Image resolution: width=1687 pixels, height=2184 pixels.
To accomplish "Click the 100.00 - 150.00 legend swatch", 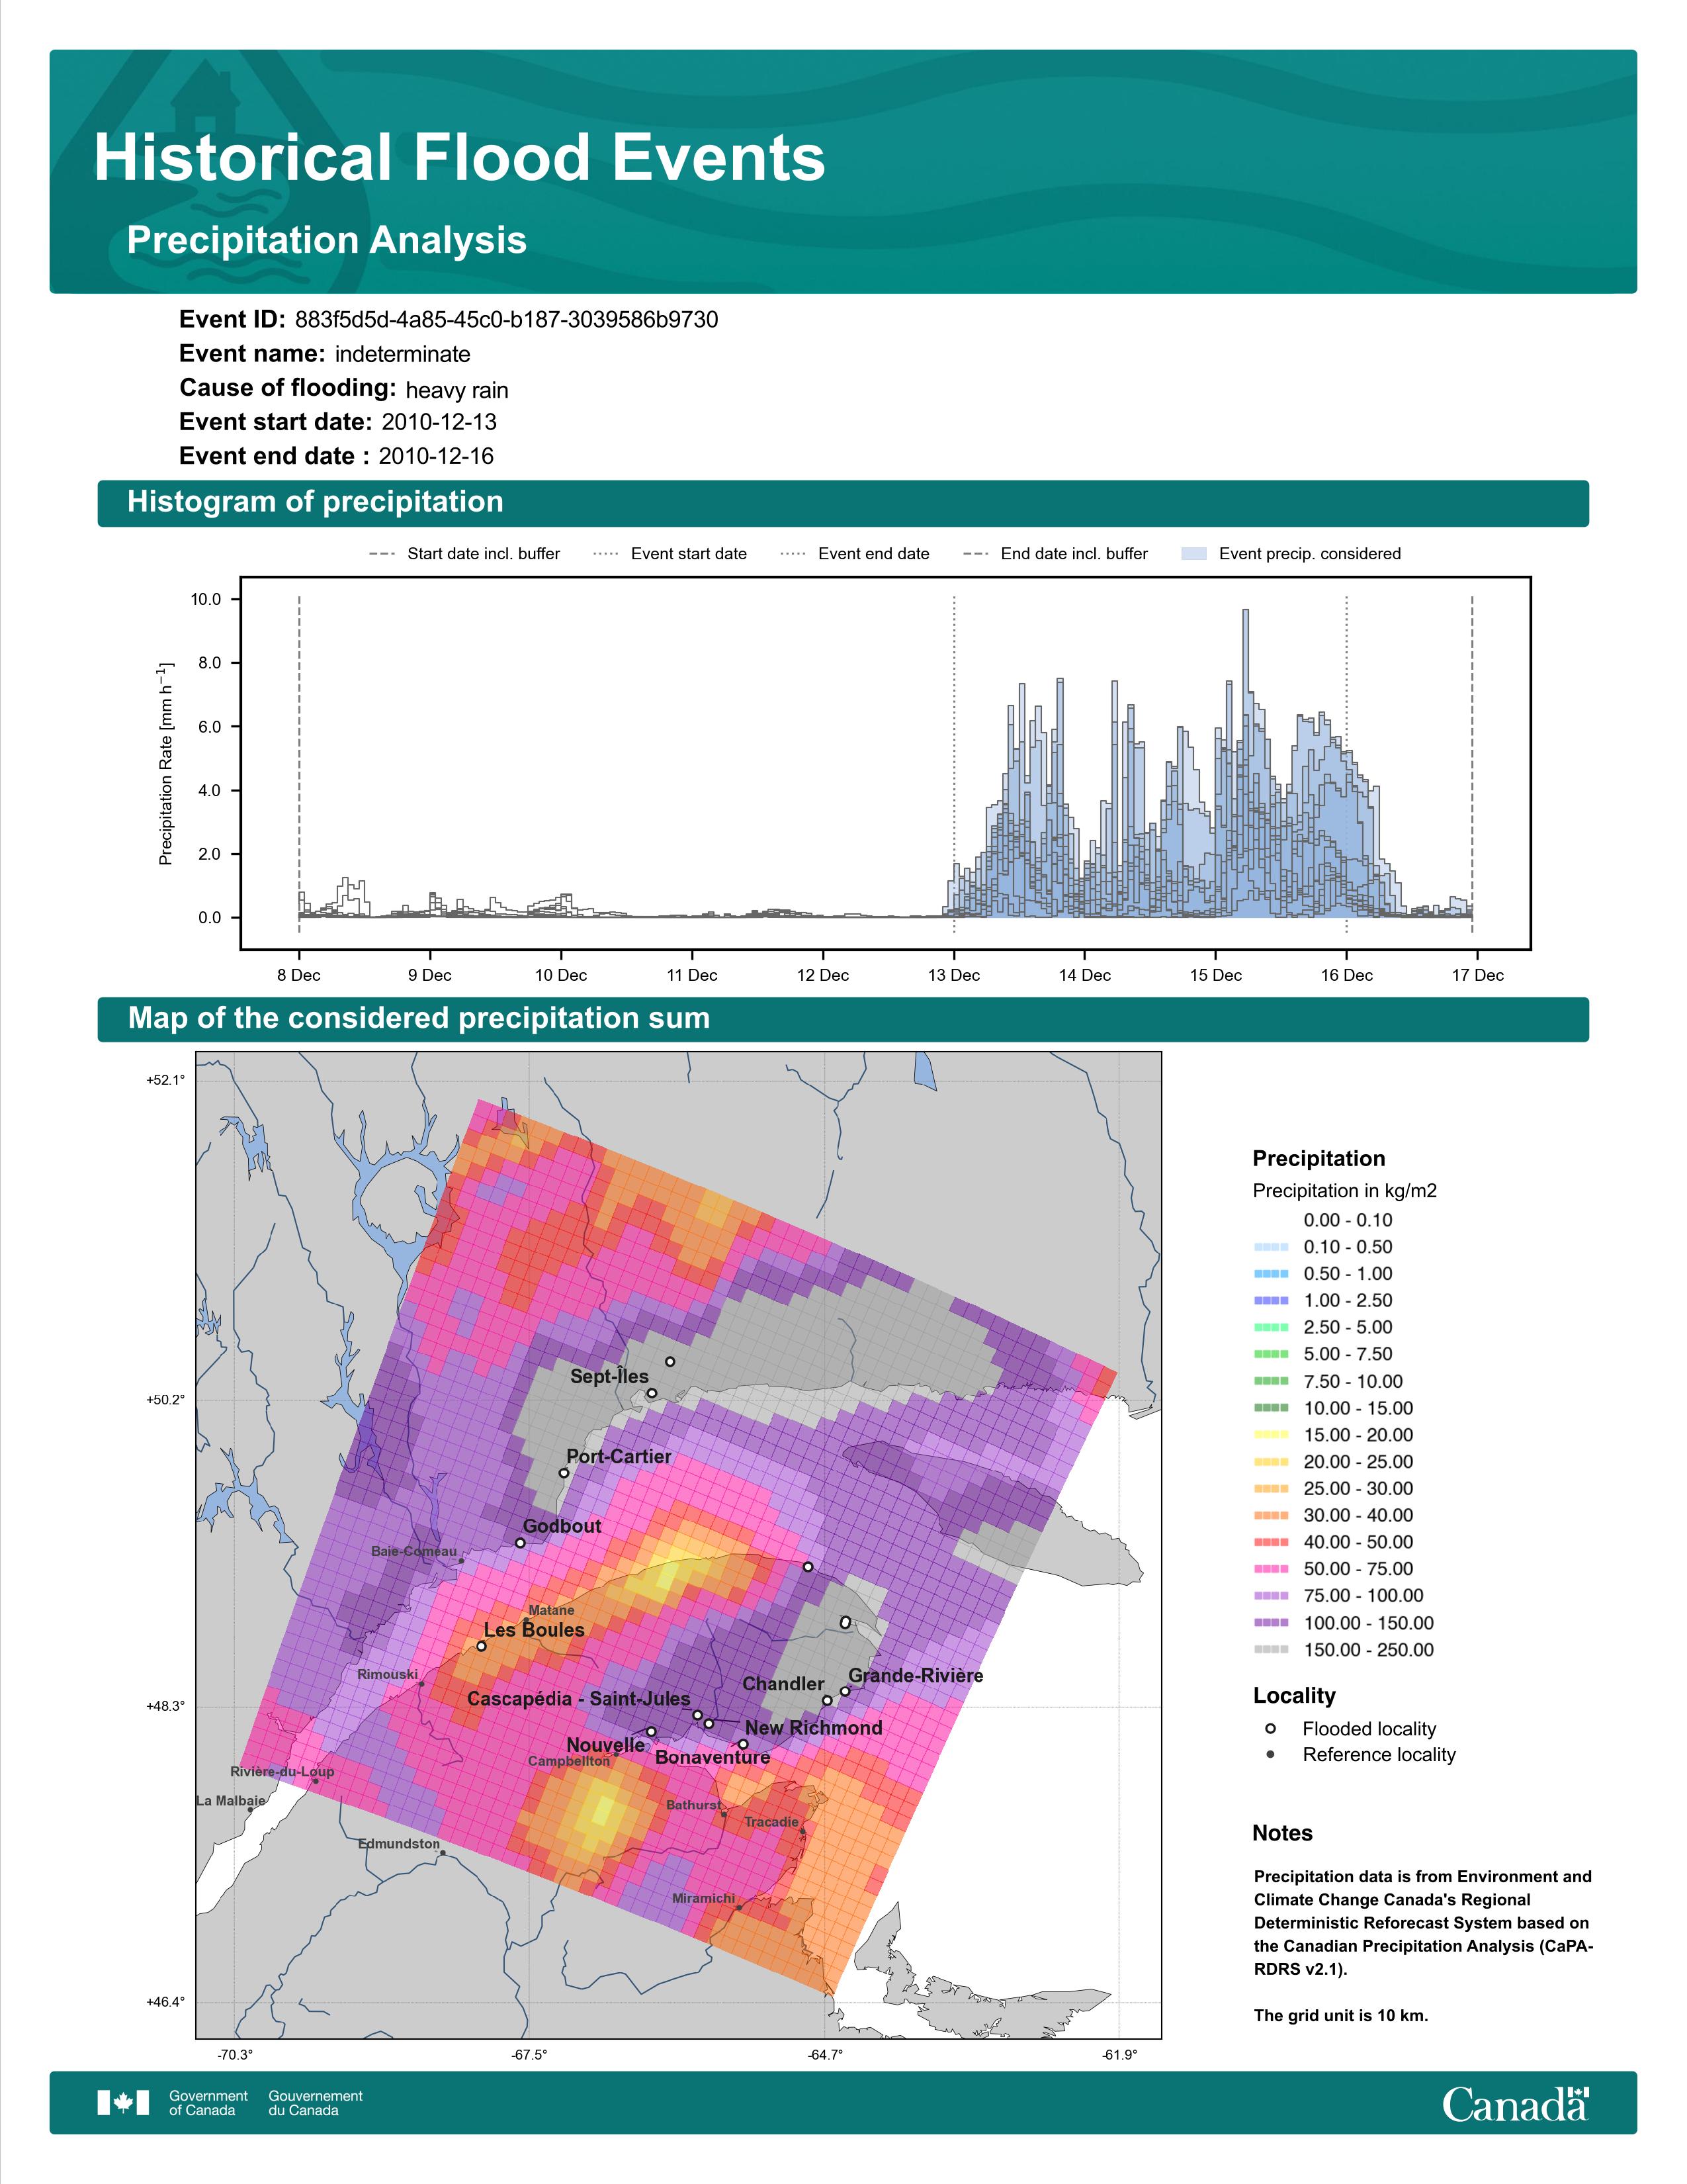I will pyautogui.click(x=1270, y=1623).
